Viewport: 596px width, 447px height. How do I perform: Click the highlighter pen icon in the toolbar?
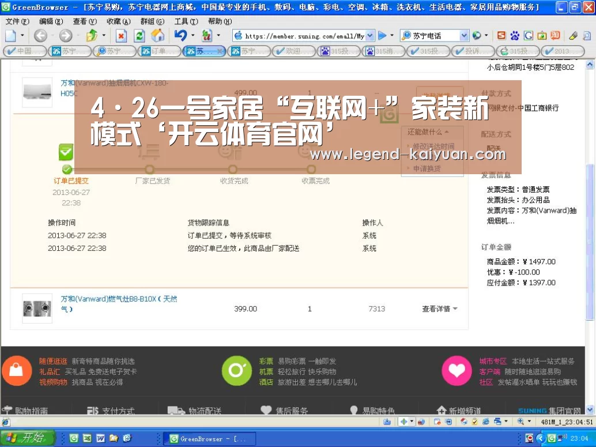click(573, 36)
